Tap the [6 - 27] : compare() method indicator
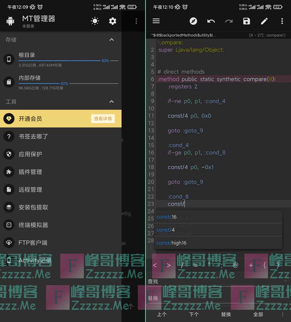Viewport: 291px width, 322px height. (x=267, y=35)
